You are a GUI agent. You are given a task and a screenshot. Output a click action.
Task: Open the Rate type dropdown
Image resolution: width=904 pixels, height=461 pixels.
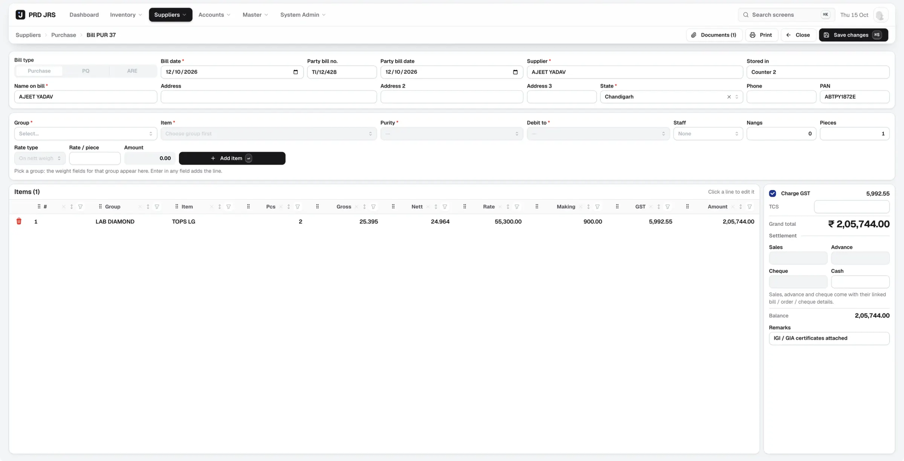[40, 158]
